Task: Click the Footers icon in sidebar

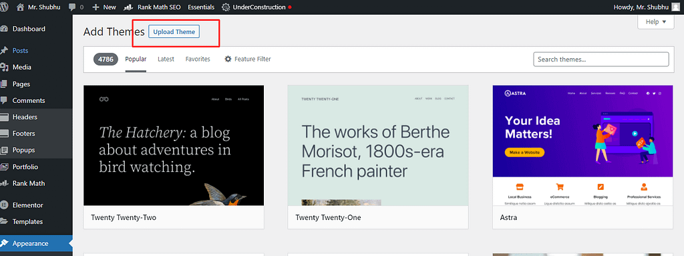Action: (5, 134)
